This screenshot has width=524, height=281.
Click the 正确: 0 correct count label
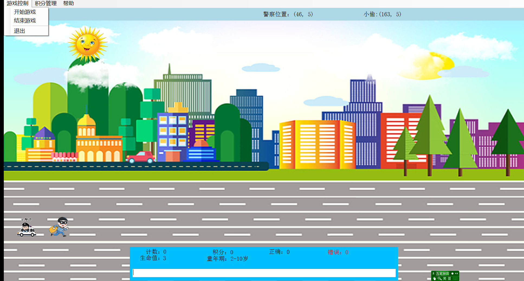(279, 252)
